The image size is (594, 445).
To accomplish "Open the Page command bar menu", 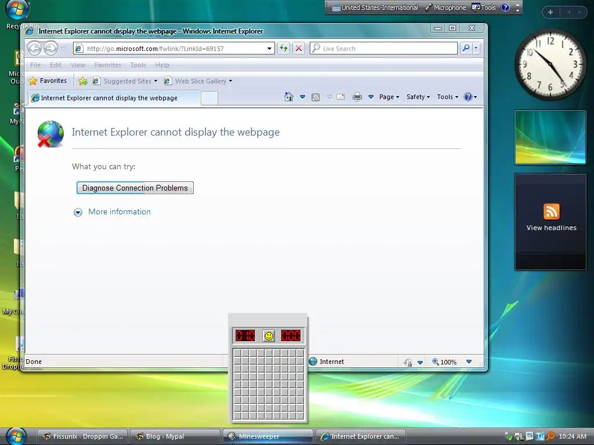I will click(x=389, y=97).
